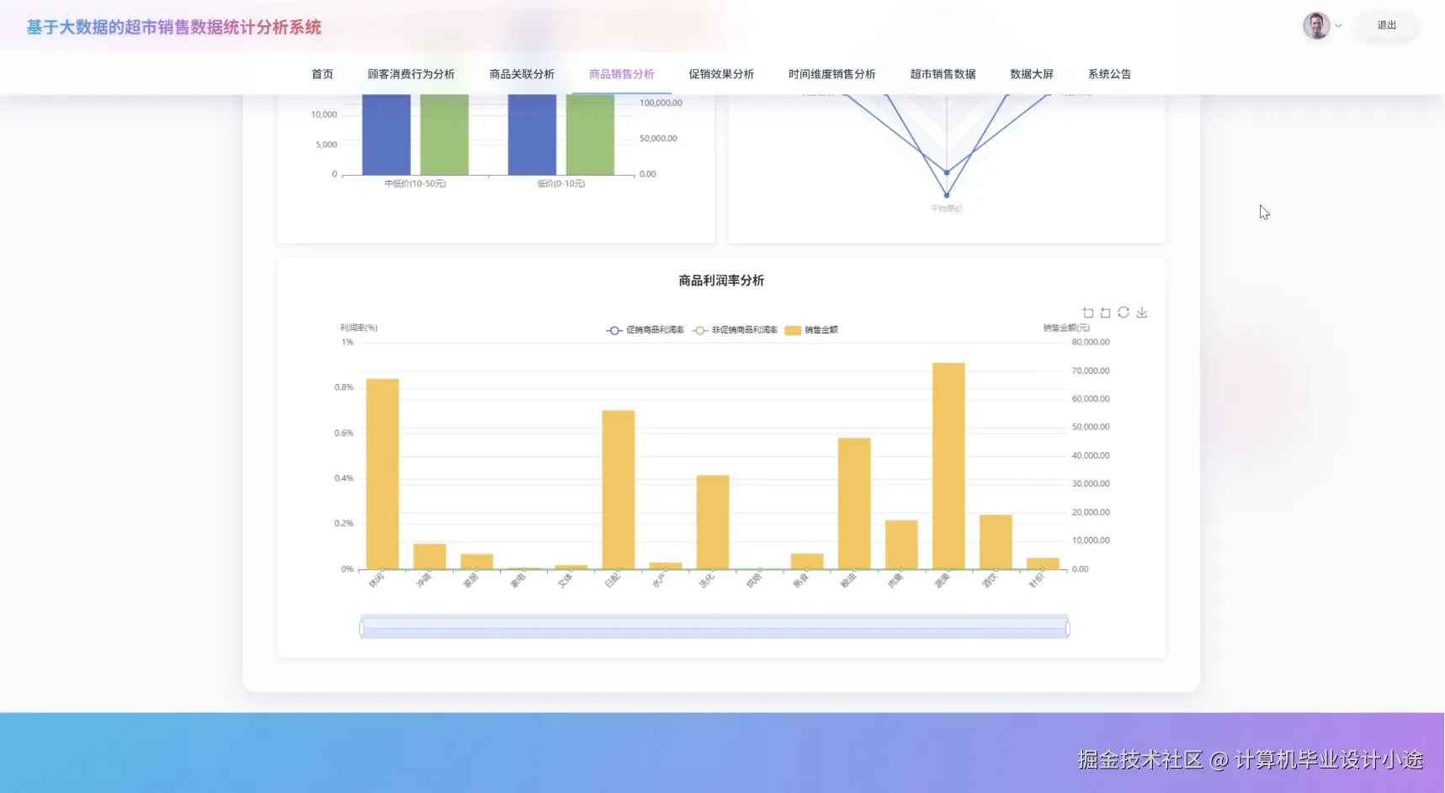Screen dimensions: 1445x793
Task: Click the 粮油 sales bar
Action: pos(854,503)
